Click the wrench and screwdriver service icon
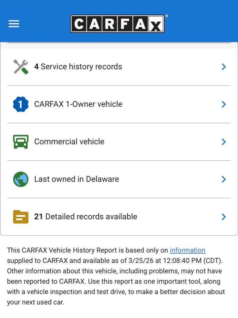 pos(20,67)
